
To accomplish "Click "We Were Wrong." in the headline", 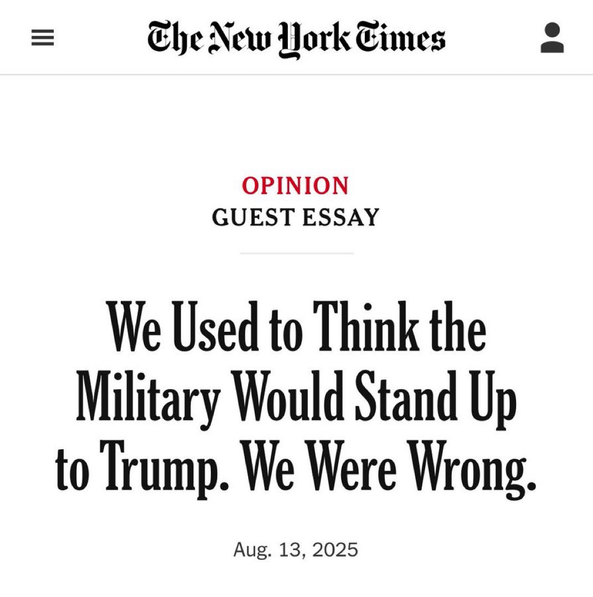I will coord(389,467).
